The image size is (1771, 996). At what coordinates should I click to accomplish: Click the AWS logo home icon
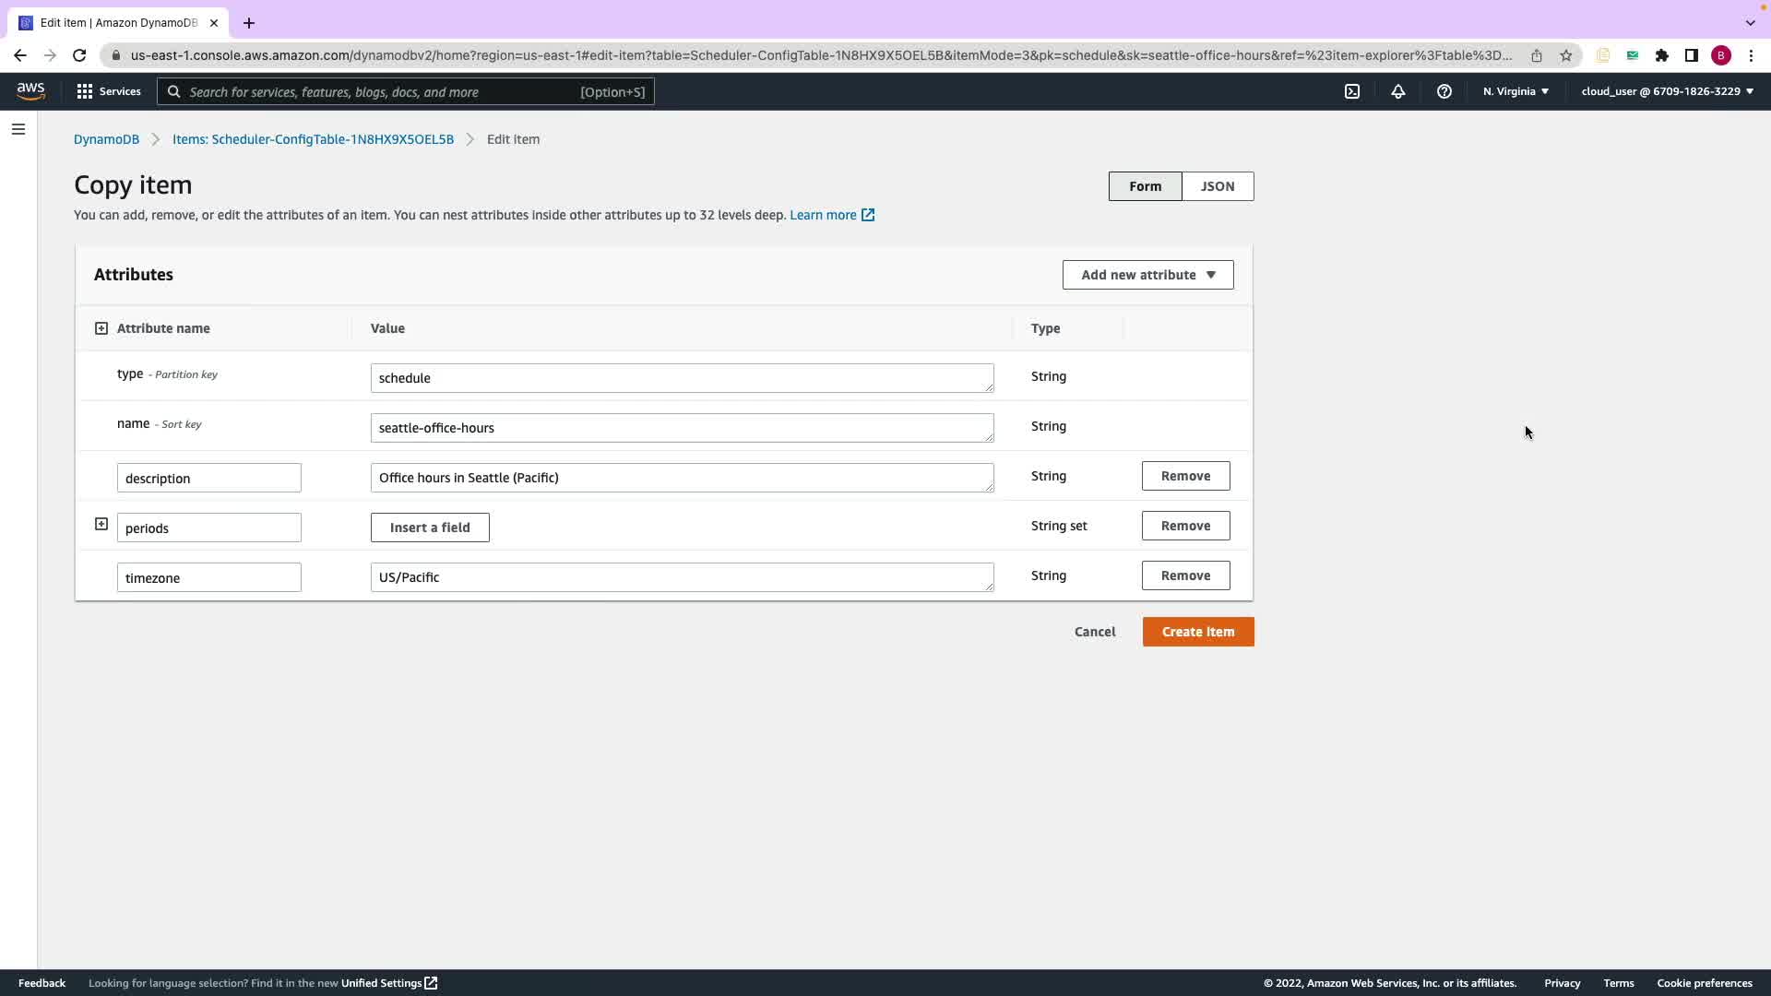(30, 90)
